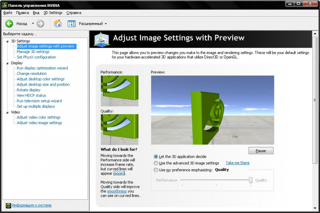Open Adjust desktop color settings
320x213 pixels.
41,79
